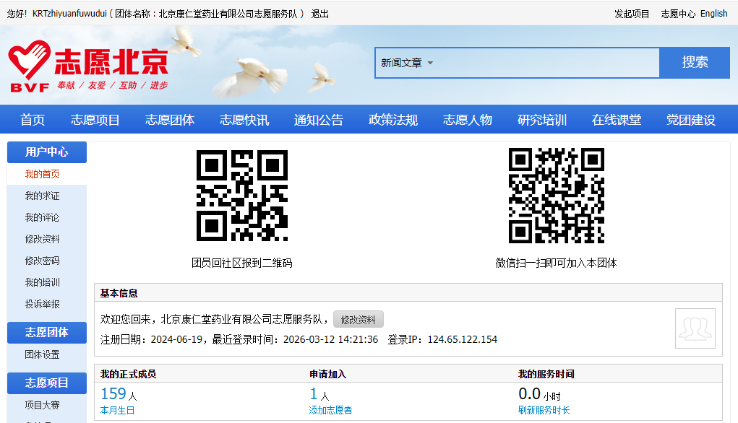Open 修改密码 in the sidebar
The width and height of the screenshot is (738, 423).
pyautogui.click(x=43, y=261)
